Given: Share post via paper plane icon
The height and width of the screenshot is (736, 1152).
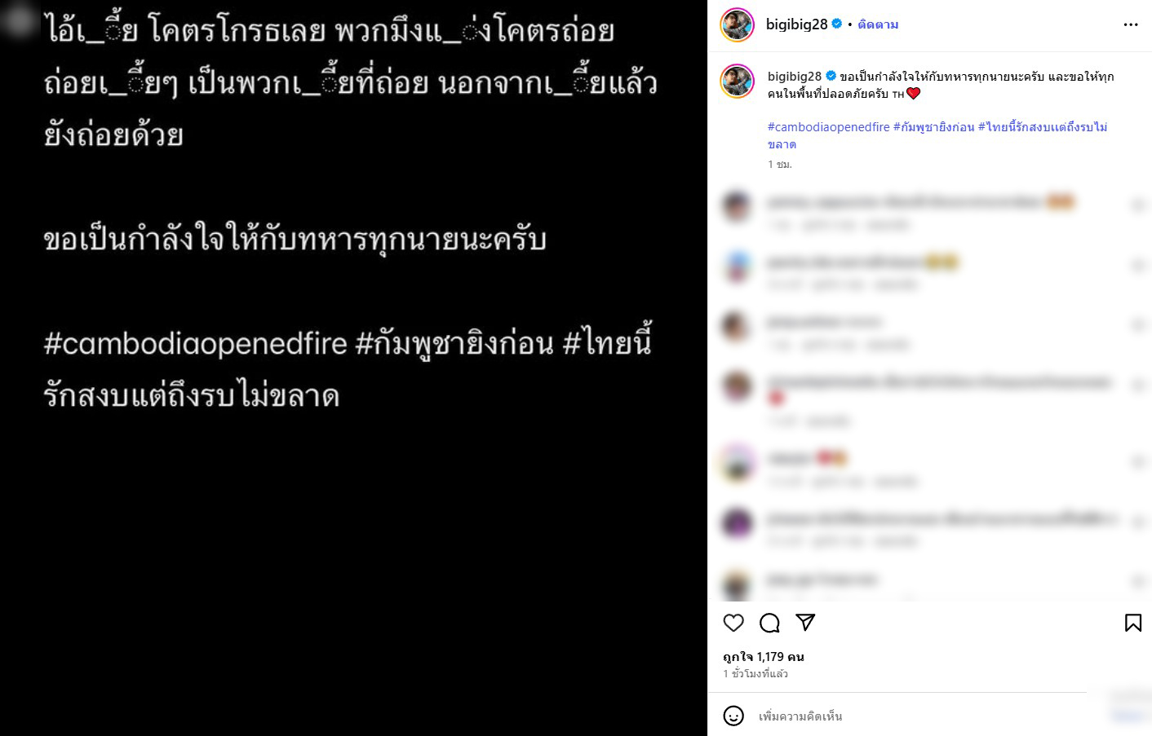Looking at the screenshot, I should (805, 623).
